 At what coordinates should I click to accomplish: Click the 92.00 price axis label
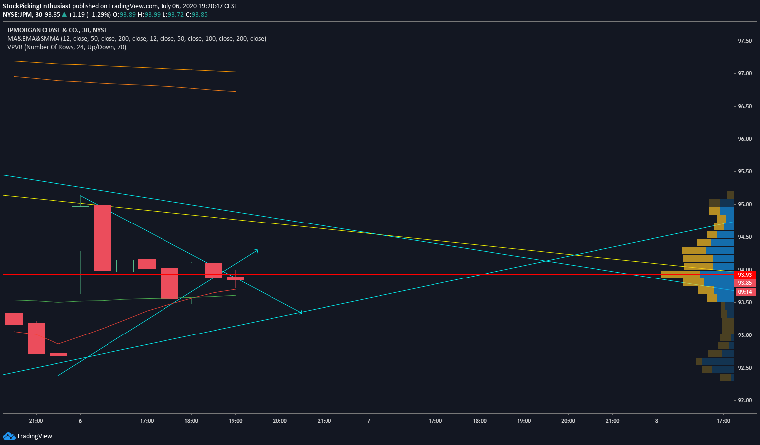coord(745,400)
